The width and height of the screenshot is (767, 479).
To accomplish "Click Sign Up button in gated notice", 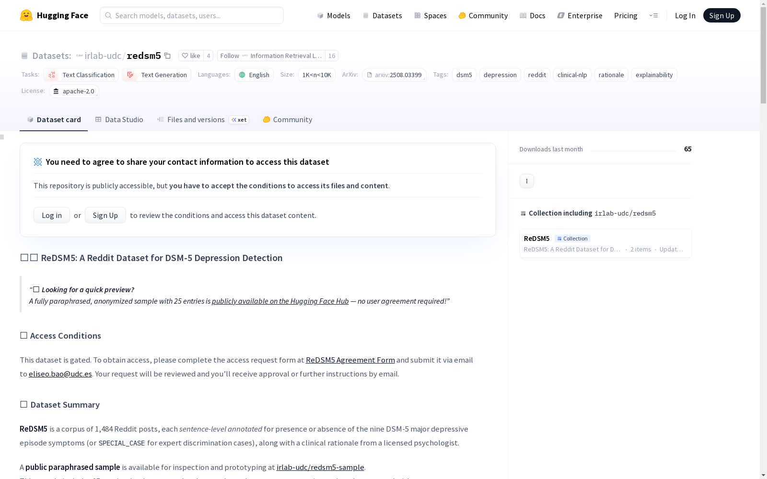I will click(x=105, y=215).
